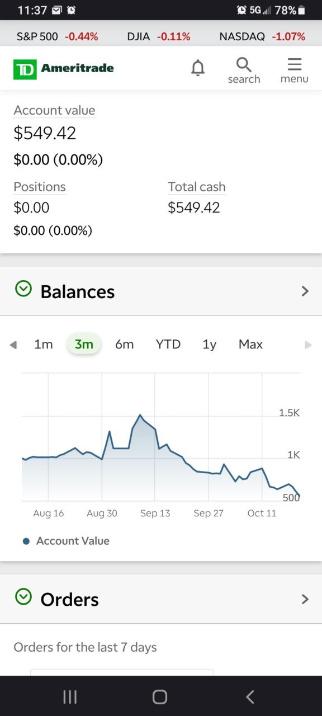
Task: Switch chart to YTD range
Action: coord(168,345)
